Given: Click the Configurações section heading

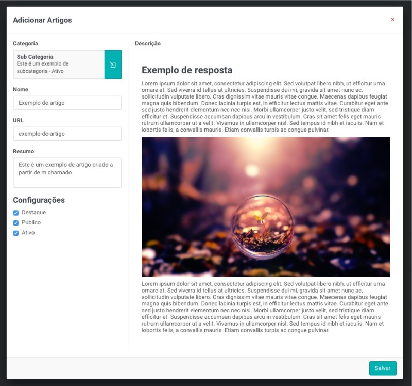Looking at the screenshot, I should click(39, 200).
